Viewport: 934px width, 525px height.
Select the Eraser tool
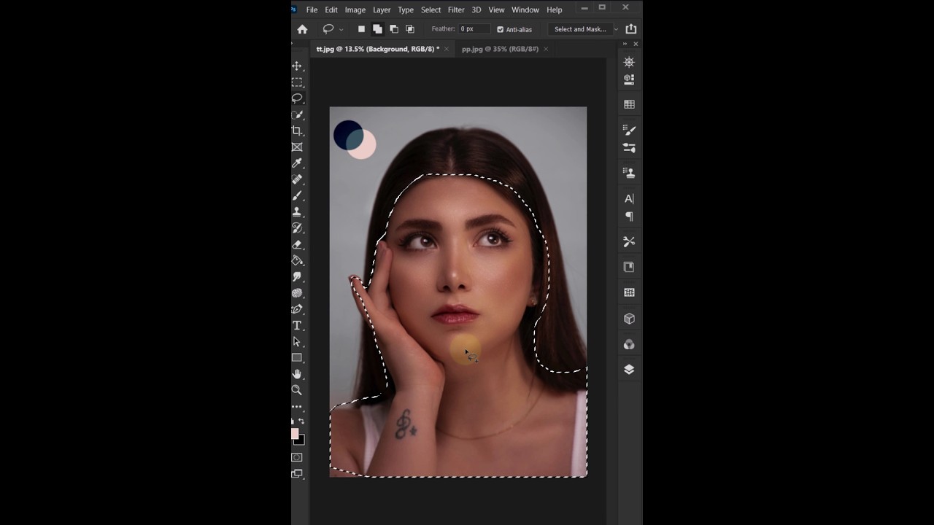[x=297, y=244]
